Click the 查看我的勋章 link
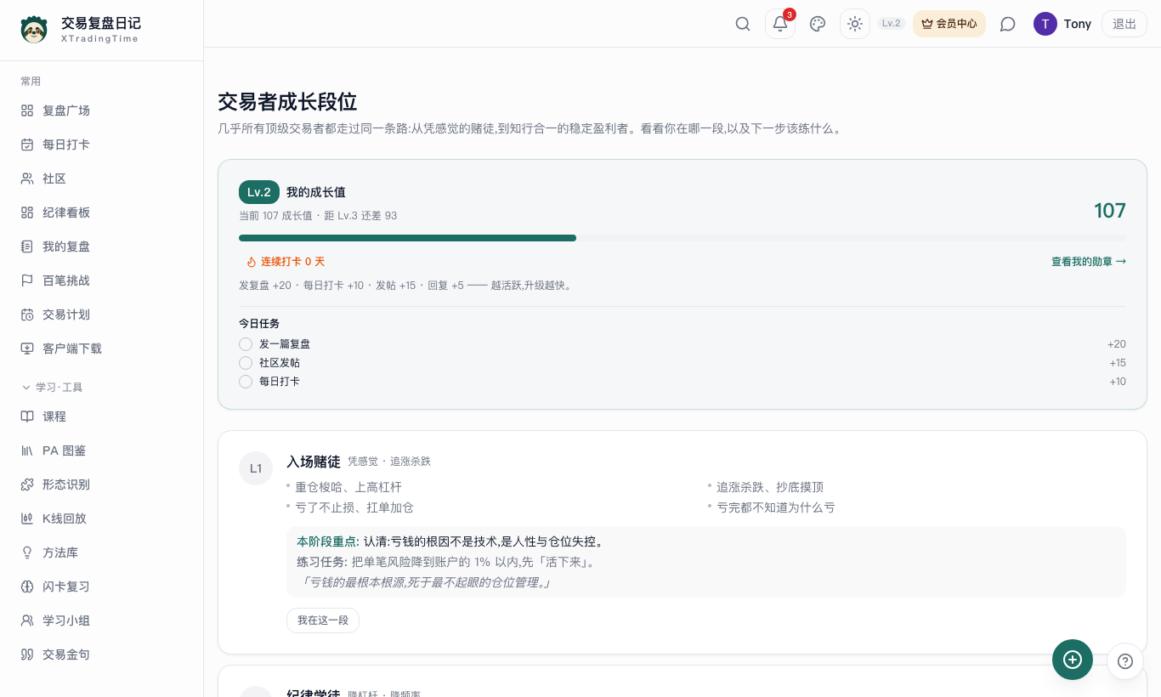 coord(1089,262)
